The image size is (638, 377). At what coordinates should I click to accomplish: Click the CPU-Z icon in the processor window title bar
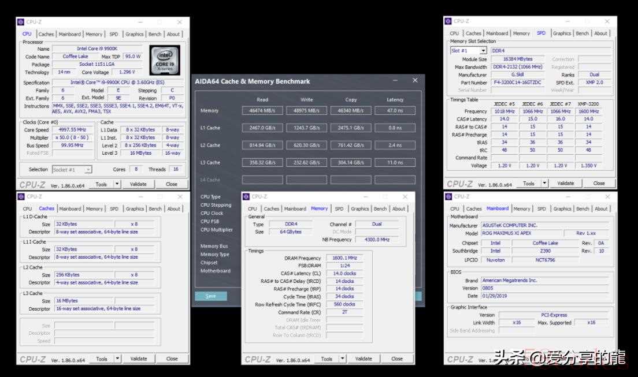point(21,22)
